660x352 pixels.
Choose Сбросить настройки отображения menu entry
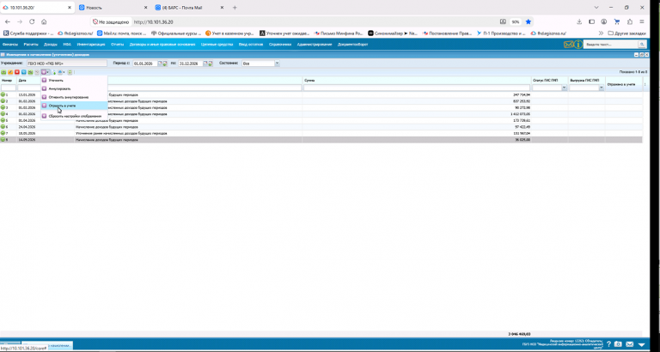point(74,116)
